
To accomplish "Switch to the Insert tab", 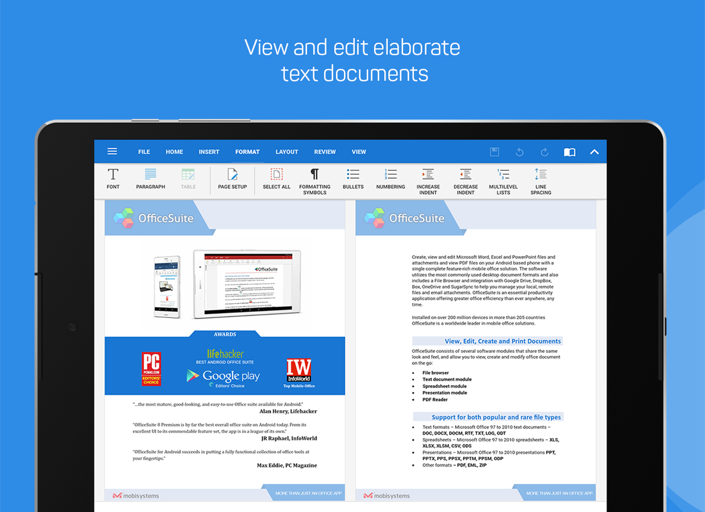I will 209,152.
